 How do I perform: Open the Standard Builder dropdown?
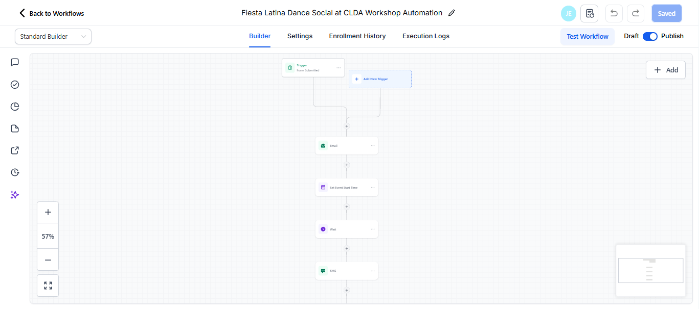53,37
